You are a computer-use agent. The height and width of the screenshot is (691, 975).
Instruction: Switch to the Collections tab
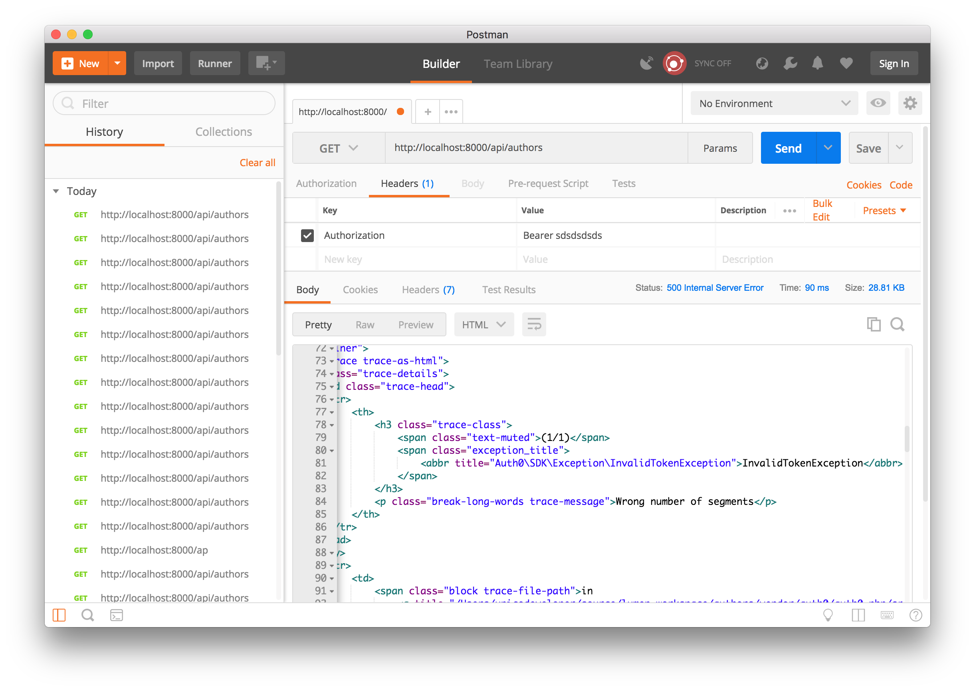pyautogui.click(x=223, y=132)
